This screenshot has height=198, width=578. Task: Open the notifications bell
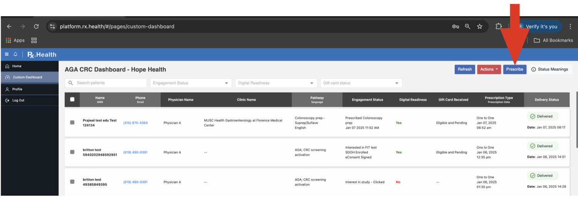[16, 54]
